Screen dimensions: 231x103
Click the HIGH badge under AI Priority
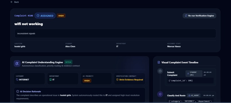[87, 80]
